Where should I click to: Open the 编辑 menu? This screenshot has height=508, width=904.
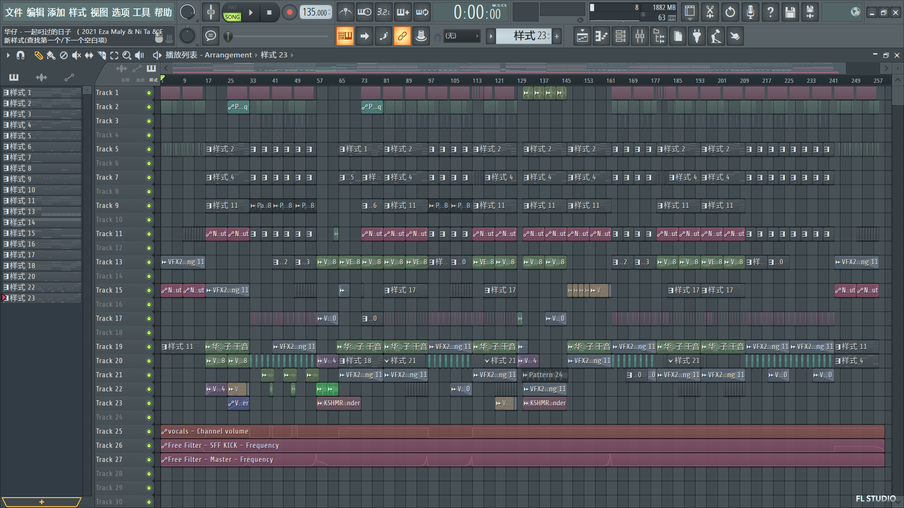pos(35,13)
